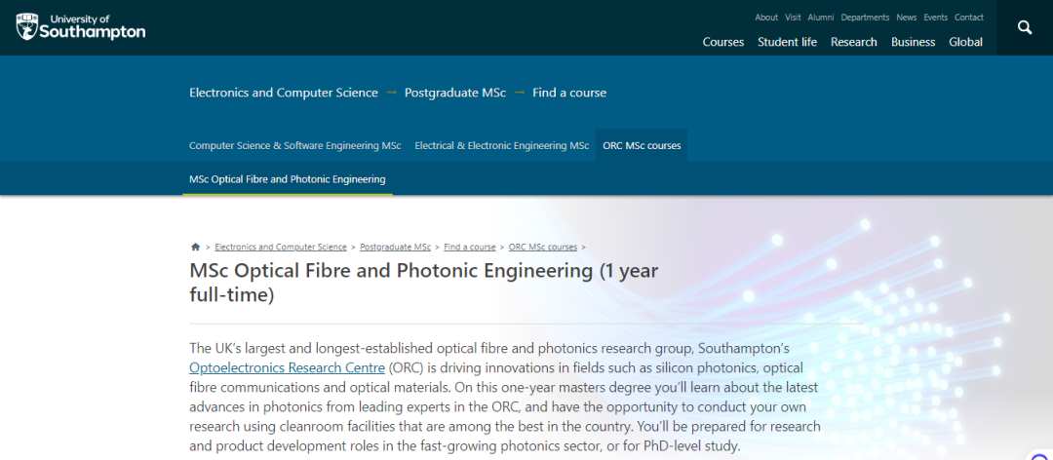
Task: Select the ORC MSc courses tab
Action: (x=642, y=145)
